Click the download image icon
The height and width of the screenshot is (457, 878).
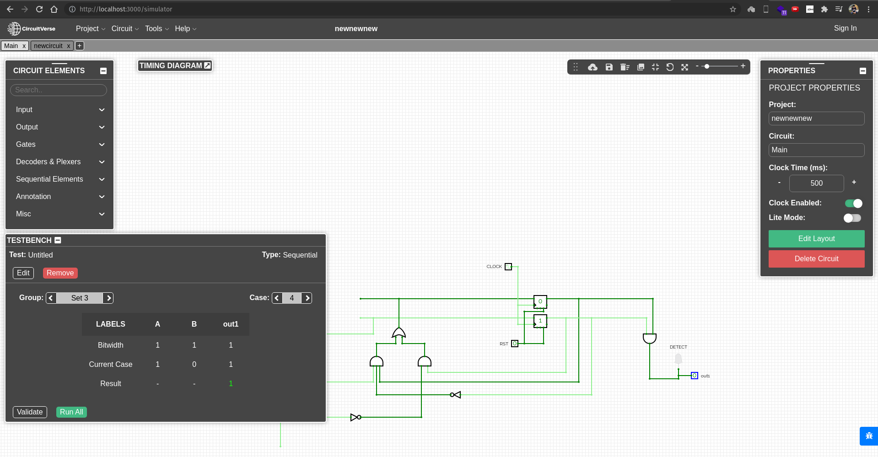point(641,67)
